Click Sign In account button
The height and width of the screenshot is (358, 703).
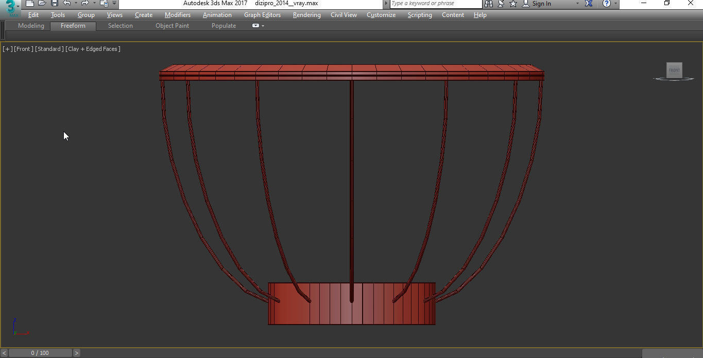coord(537,4)
